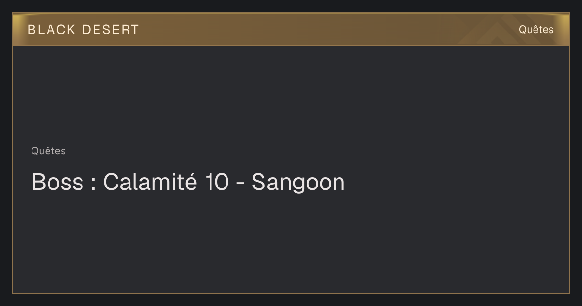Open Quêtes in the header banner
This screenshot has height=306, width=582.
(536, 29)
